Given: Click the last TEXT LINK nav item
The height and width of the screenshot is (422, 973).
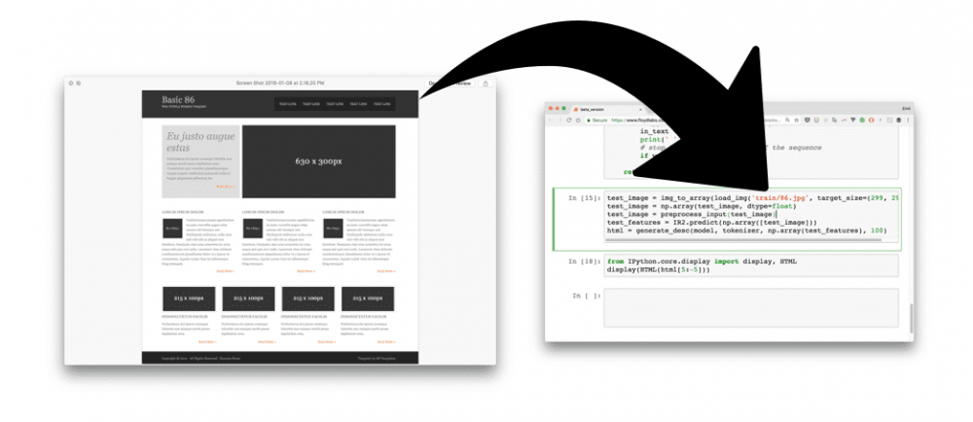Looking at the screenshot, I should tap(381, 104).
